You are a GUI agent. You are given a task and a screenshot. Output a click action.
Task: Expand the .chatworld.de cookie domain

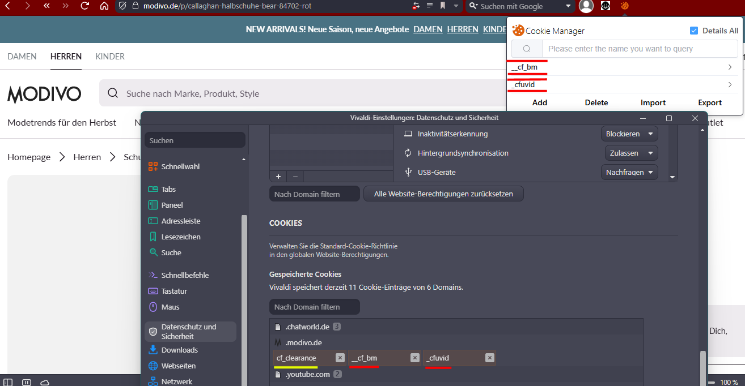pyautogui.click(x=456, y=327)
